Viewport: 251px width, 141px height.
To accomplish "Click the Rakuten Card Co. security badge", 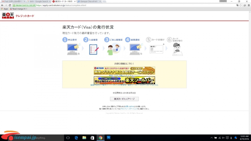I will point(24,5).
